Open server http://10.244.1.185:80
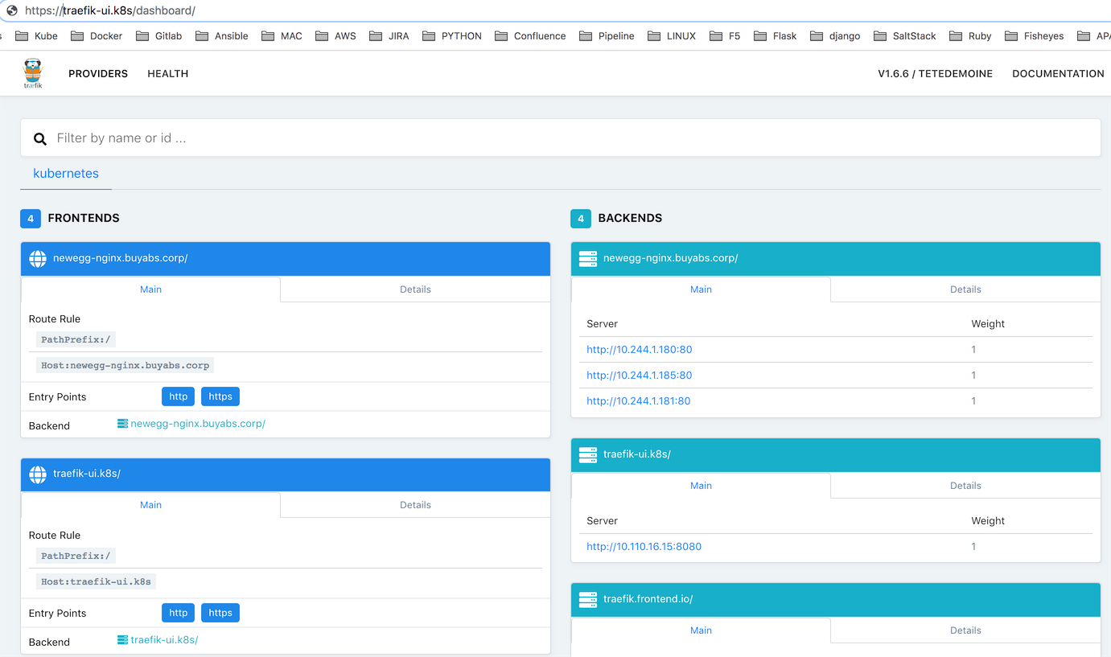The width and height of the screenshot is (1111, 657). (640, 376)
